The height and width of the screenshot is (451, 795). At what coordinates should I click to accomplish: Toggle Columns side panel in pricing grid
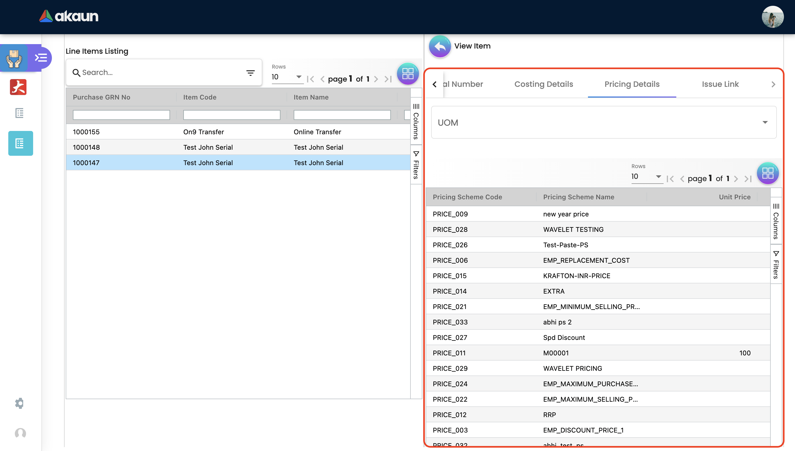point(776,221)
